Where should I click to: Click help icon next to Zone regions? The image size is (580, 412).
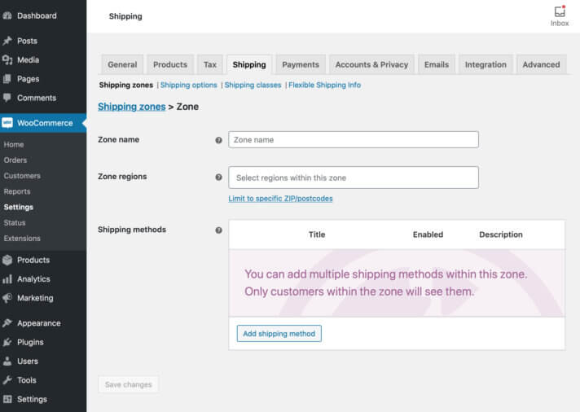pos(218,178)
